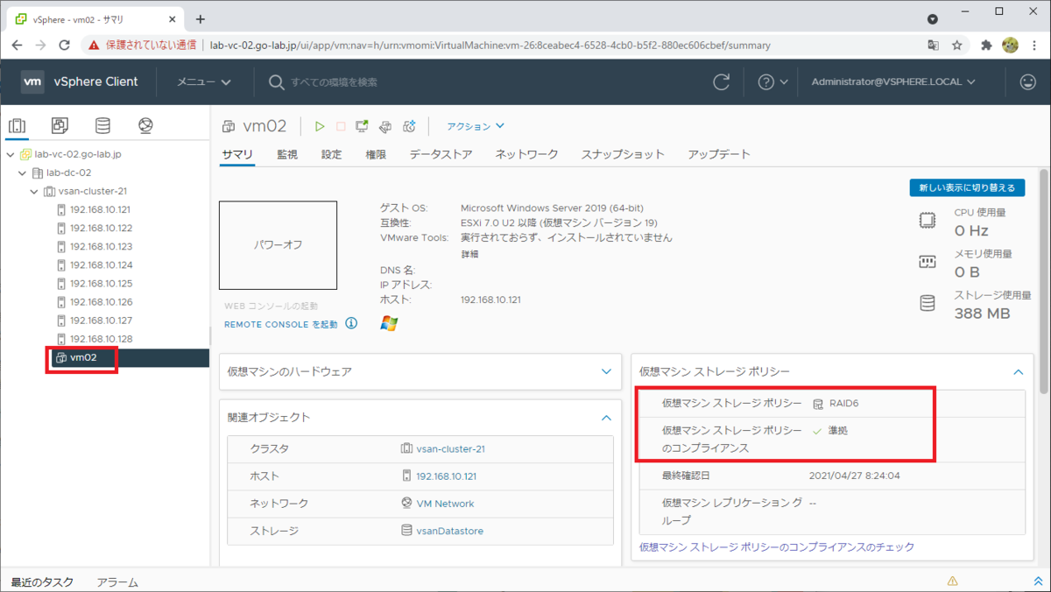Collapse vsan-cluster-21 tree node
Image resolution: width=1051 pixels, height=592 pixels.
click(34, 191)
